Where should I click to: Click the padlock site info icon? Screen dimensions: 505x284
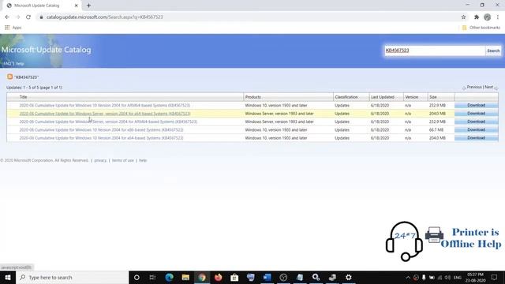click(41, 17)
